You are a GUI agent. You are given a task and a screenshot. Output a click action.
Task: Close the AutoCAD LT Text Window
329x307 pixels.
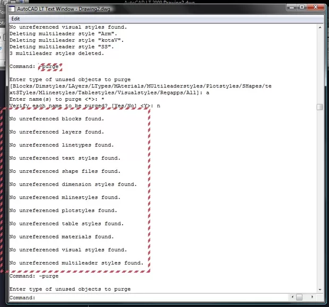click(315, 7)
